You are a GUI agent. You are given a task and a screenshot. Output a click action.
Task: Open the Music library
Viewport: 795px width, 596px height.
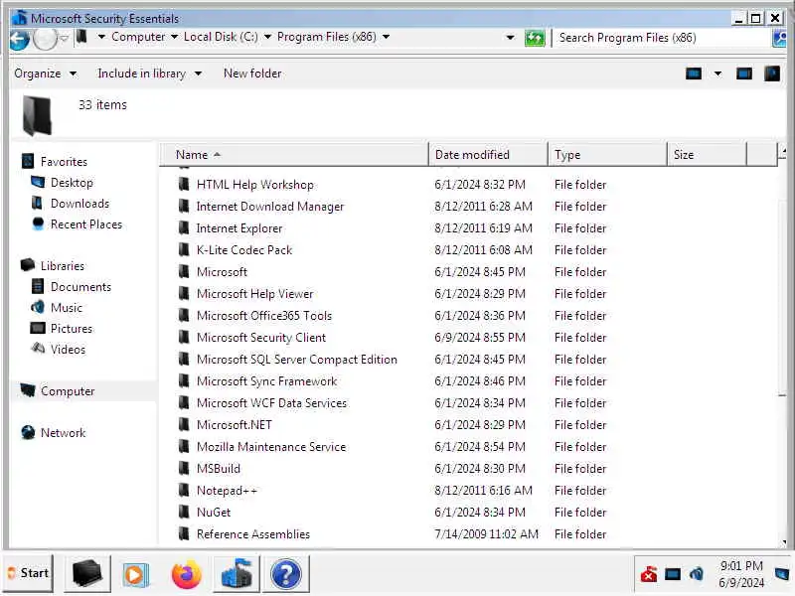tap(66, 308)
